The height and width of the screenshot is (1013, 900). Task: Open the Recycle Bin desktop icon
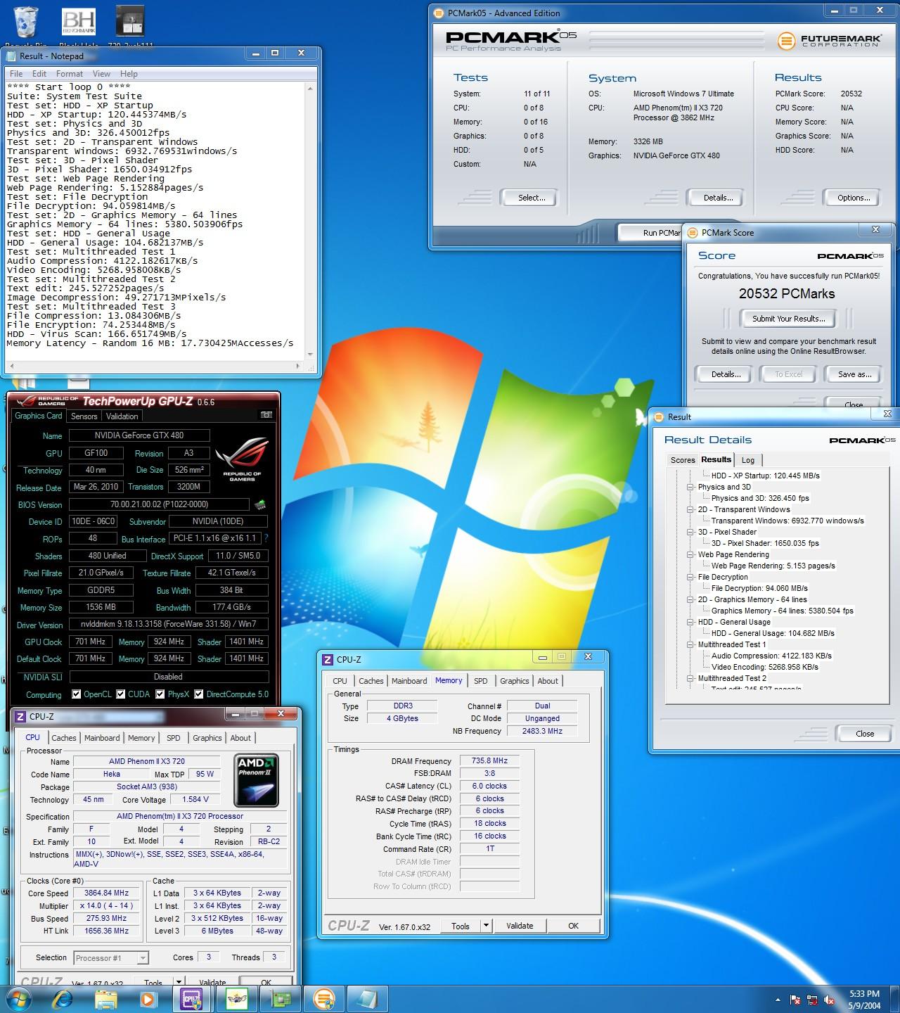tap(27, 23)
